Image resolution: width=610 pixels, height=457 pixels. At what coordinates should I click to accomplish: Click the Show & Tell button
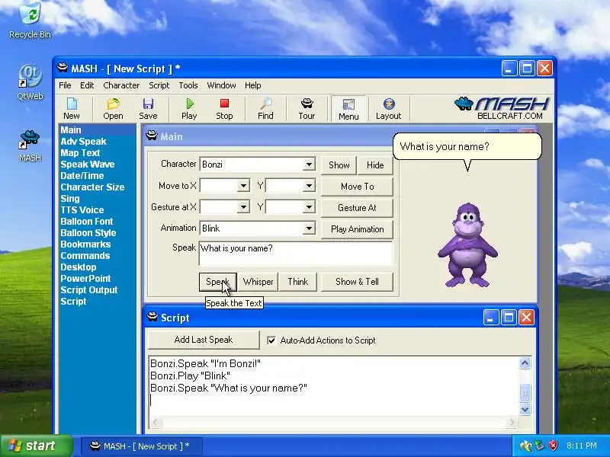pos(357,282)
